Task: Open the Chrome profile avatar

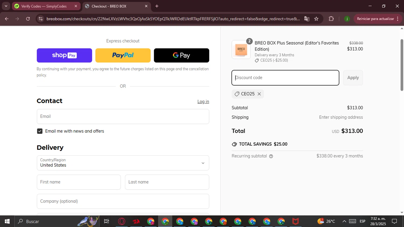Action: coord(347,19)
